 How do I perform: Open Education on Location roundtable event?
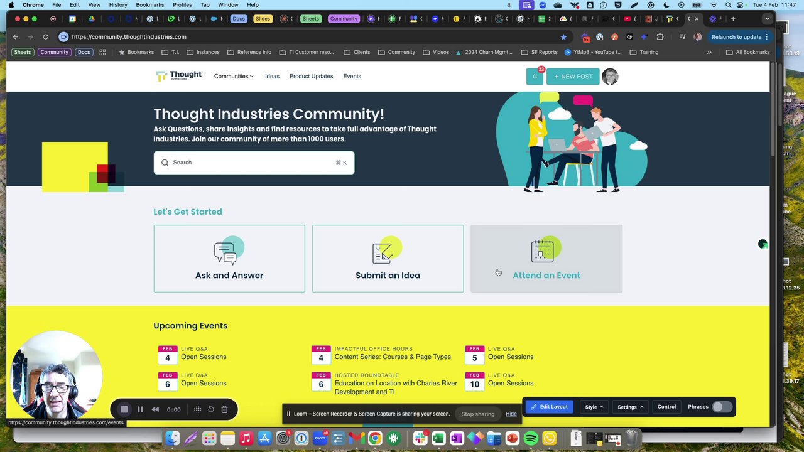[x=396, y=387]
